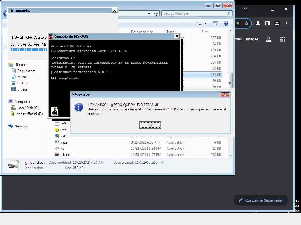The width and height of the screenshot is (301, 225).
Task: Open Libraries in navigation pane
Action: tap(21, 65)
